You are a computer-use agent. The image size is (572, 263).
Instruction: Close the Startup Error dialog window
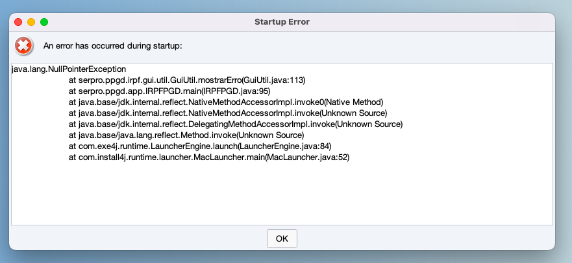[18, 22]
